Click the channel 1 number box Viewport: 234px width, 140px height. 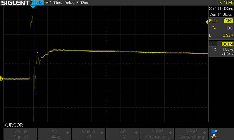pyautogui.click(x=213, y=44)
